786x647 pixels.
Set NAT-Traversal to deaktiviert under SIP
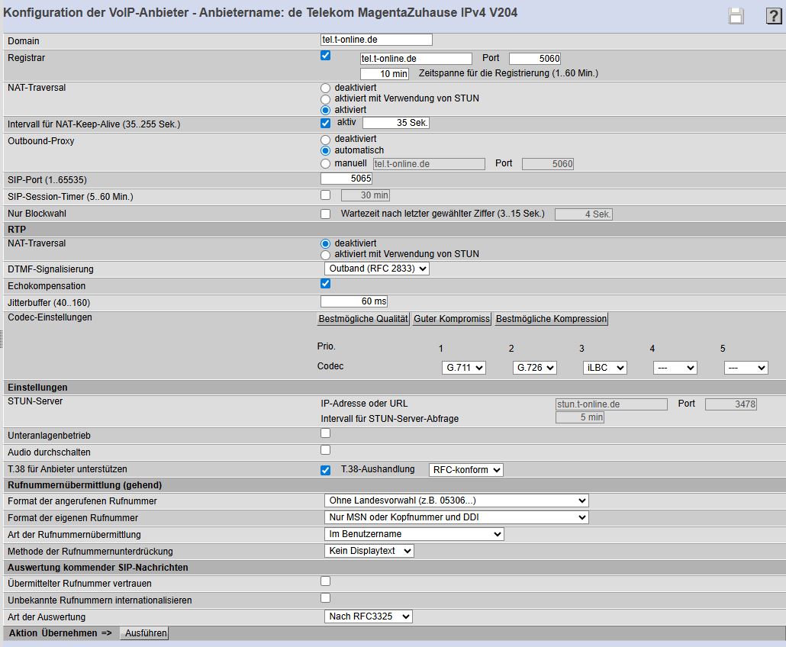tap(326, 88)
